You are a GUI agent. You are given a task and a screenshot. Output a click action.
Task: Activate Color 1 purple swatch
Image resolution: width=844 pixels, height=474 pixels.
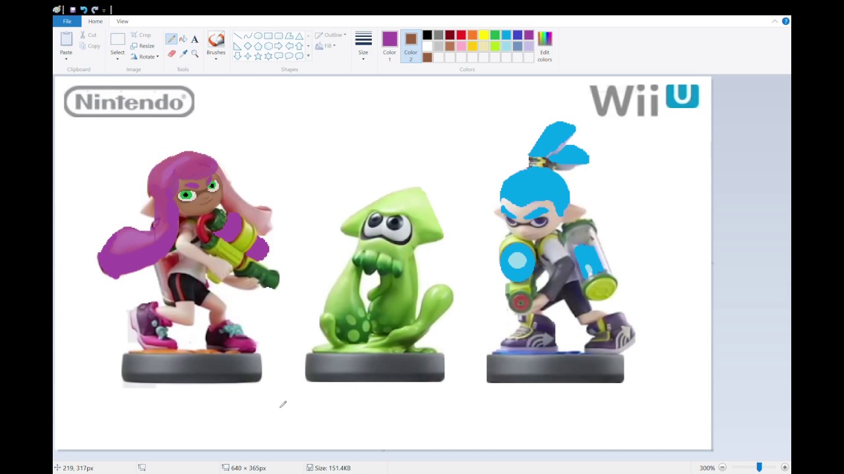pos(389,39)
